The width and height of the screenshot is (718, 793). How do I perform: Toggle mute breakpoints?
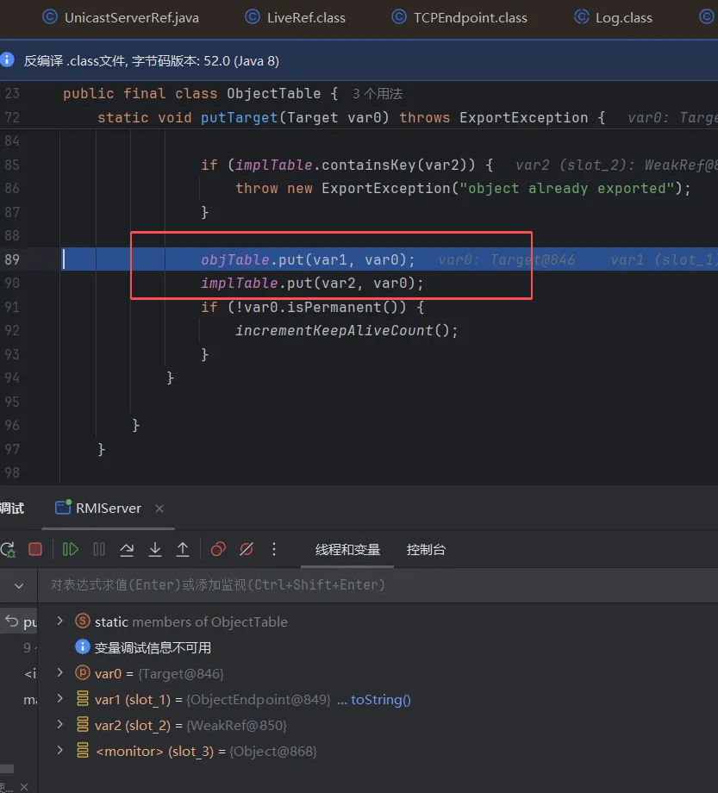pyautogui.click(x=247, y=549)
